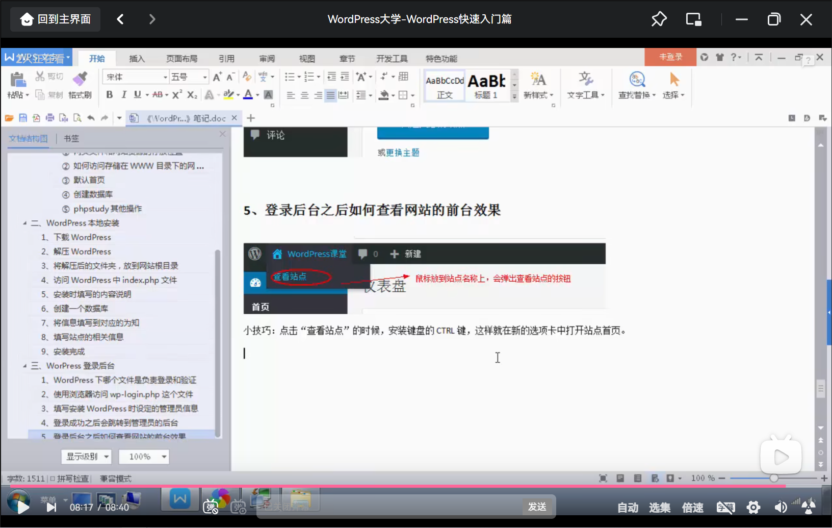
Task: Toggle the subtitles icon in player bar
Action: click(x=725, y=507)
